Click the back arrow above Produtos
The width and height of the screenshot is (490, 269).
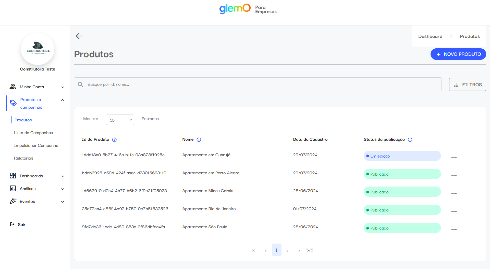(79, 36)
